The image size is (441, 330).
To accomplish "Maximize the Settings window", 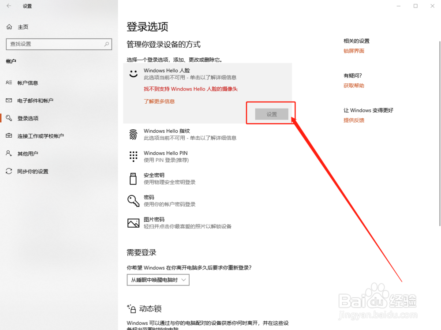I will (415, 6).
